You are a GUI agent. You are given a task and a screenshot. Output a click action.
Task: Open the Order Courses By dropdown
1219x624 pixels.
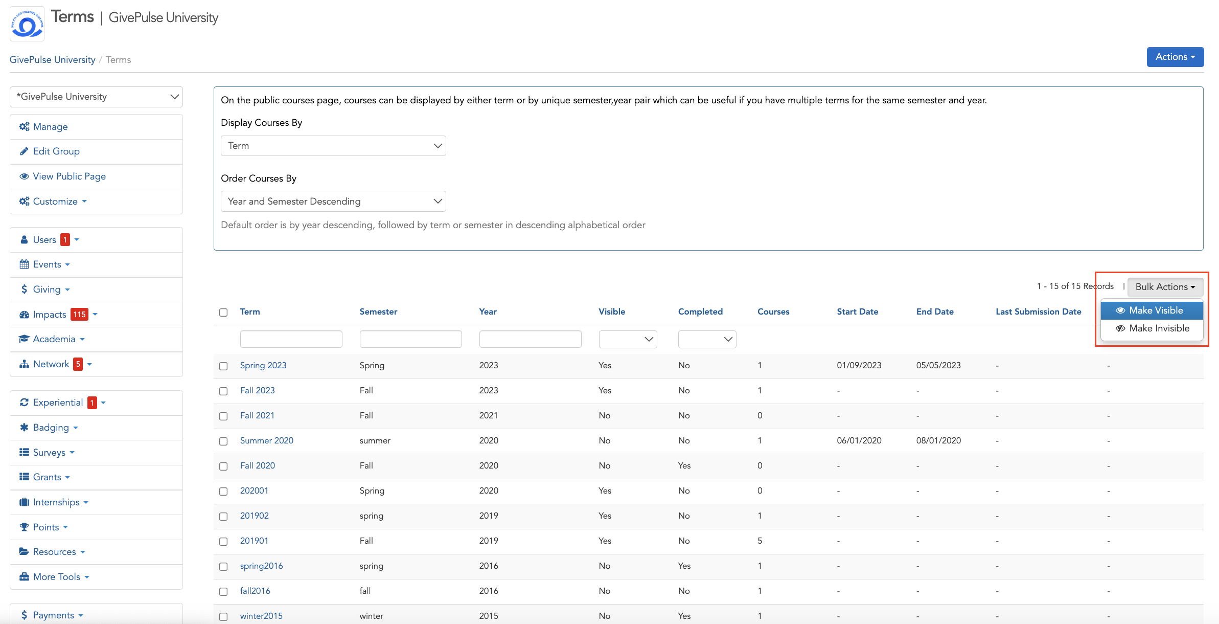click(x=333, y=202)
